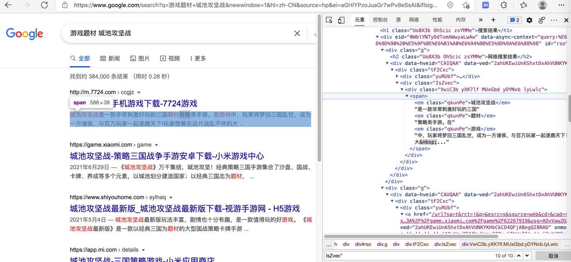
Task: Select div.tF2Cxc in the breadcrumb
Action: click(x=417, y=244)
